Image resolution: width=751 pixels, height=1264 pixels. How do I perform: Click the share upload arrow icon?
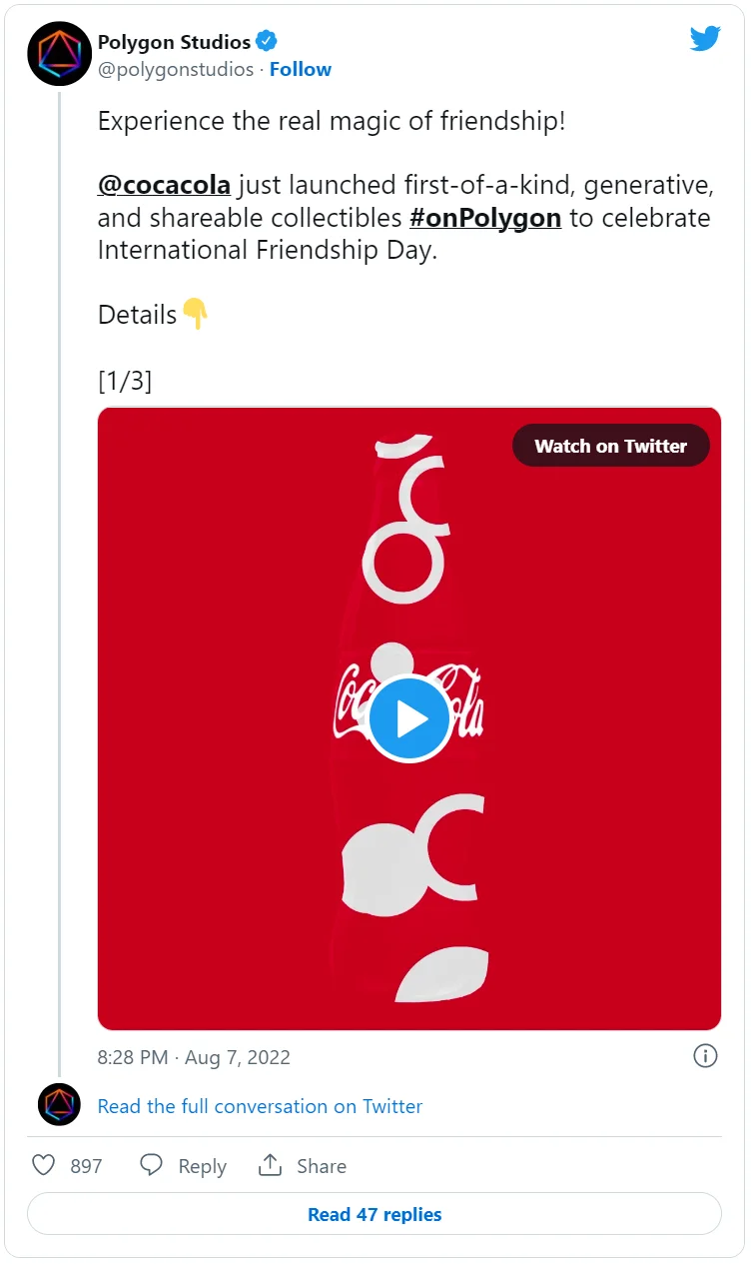270,1165
